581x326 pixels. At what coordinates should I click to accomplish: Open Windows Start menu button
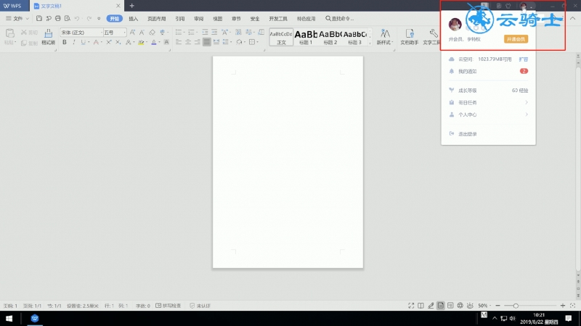tap(9, 318)
